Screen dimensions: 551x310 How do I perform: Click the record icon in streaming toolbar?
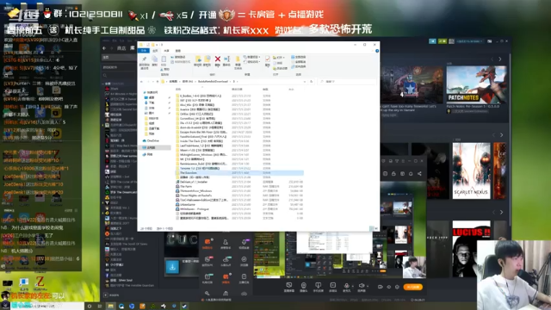(380, 287)
